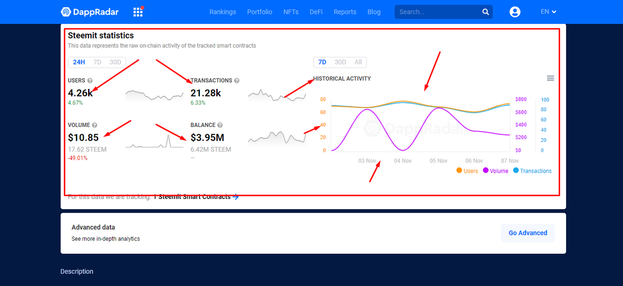
Task: Select the 7D statistics range on the left
Action: [x=97, y=62]
